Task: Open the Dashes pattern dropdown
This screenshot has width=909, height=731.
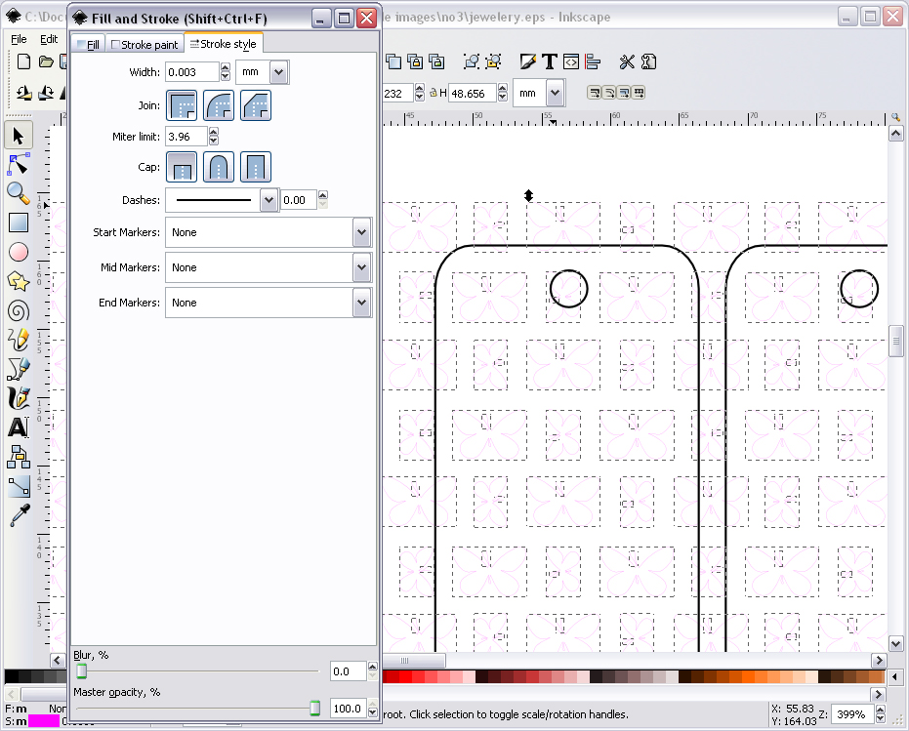Action: (269, 200)
